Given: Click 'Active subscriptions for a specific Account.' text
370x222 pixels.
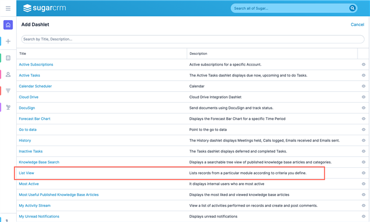Looking at the screenshot, I should 225,65.
